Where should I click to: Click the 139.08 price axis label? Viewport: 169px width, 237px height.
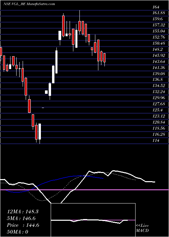click(159, 73)
